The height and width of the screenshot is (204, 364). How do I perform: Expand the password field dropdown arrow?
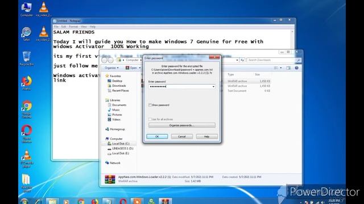[213, 87]
